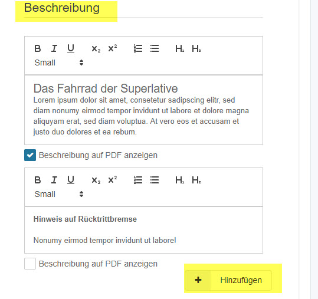Click into the 'Hinweis auf Rücktrittbremse' text area
The image size is (318, 299).
pyautogui.click(x=143, y=230)
